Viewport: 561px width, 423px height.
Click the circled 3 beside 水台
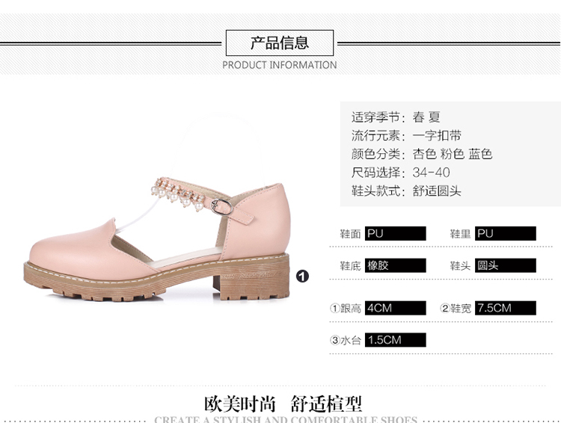click(334, 340)
